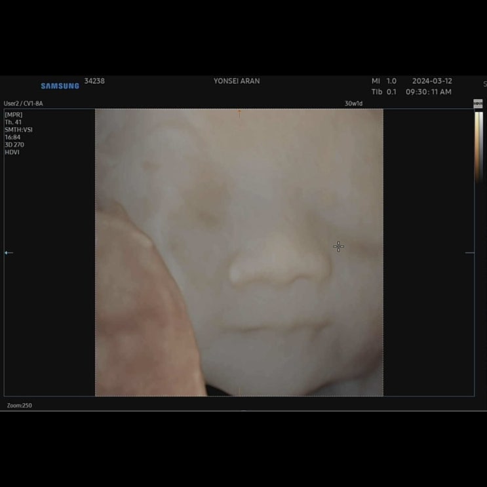Click the HDVI parameter text in the left list
487x487 pixels.
(x=12, y=152)
